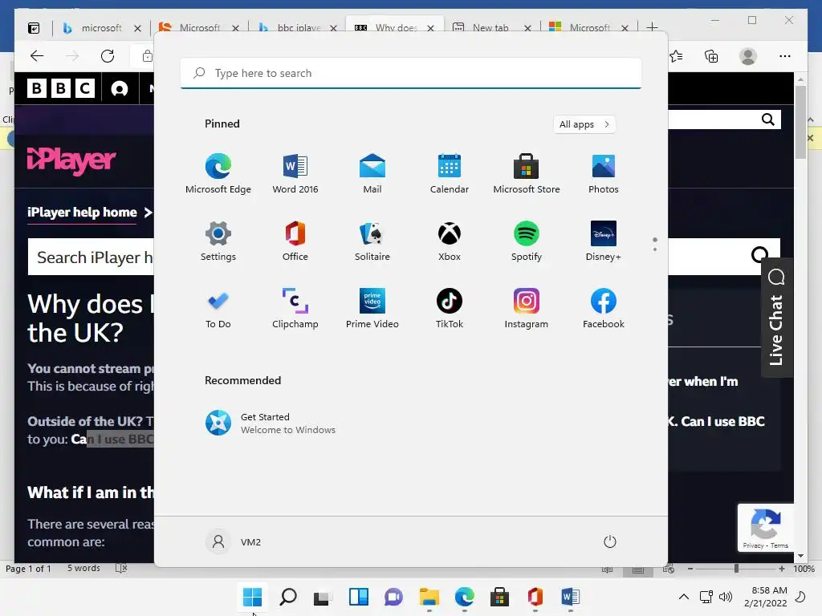Launch the Office pinned app
This screenshot has width=822, height=616.
coord(295,241)
